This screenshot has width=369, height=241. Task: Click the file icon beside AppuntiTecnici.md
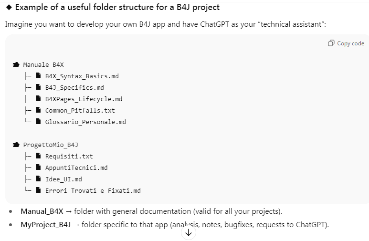coord(38,168)
